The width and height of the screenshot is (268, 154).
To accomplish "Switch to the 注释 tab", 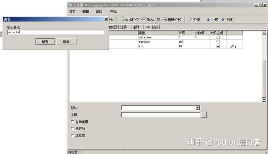I will [136, 27].
